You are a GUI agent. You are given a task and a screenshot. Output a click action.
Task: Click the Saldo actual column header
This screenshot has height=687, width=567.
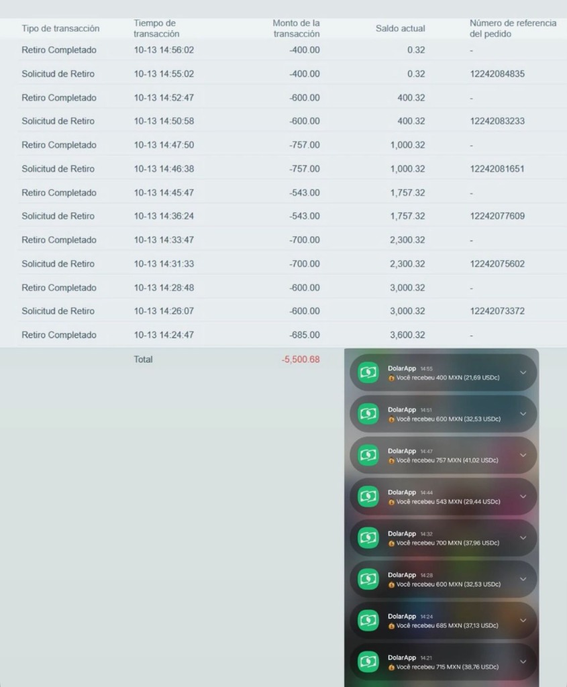tap(400, 28)
